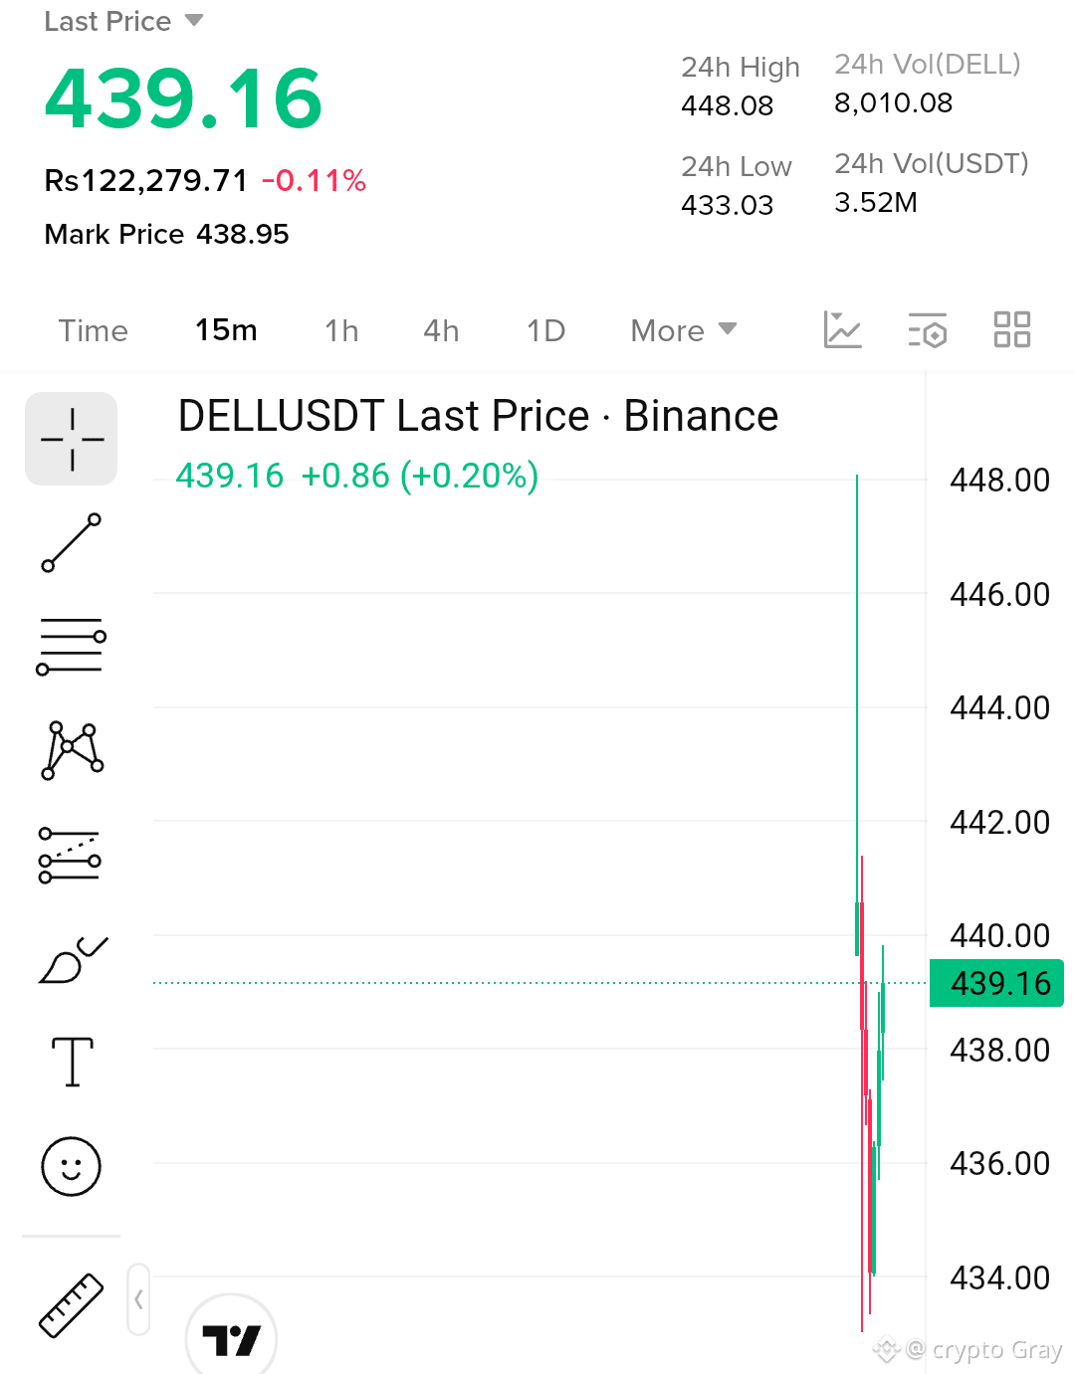Open the emoji sticker tool
Viewport: 1075px width, 1374px height.
[72, 1166]
